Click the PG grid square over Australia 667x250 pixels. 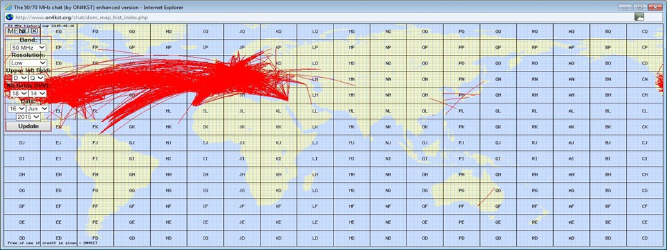(x=461, y=190)
